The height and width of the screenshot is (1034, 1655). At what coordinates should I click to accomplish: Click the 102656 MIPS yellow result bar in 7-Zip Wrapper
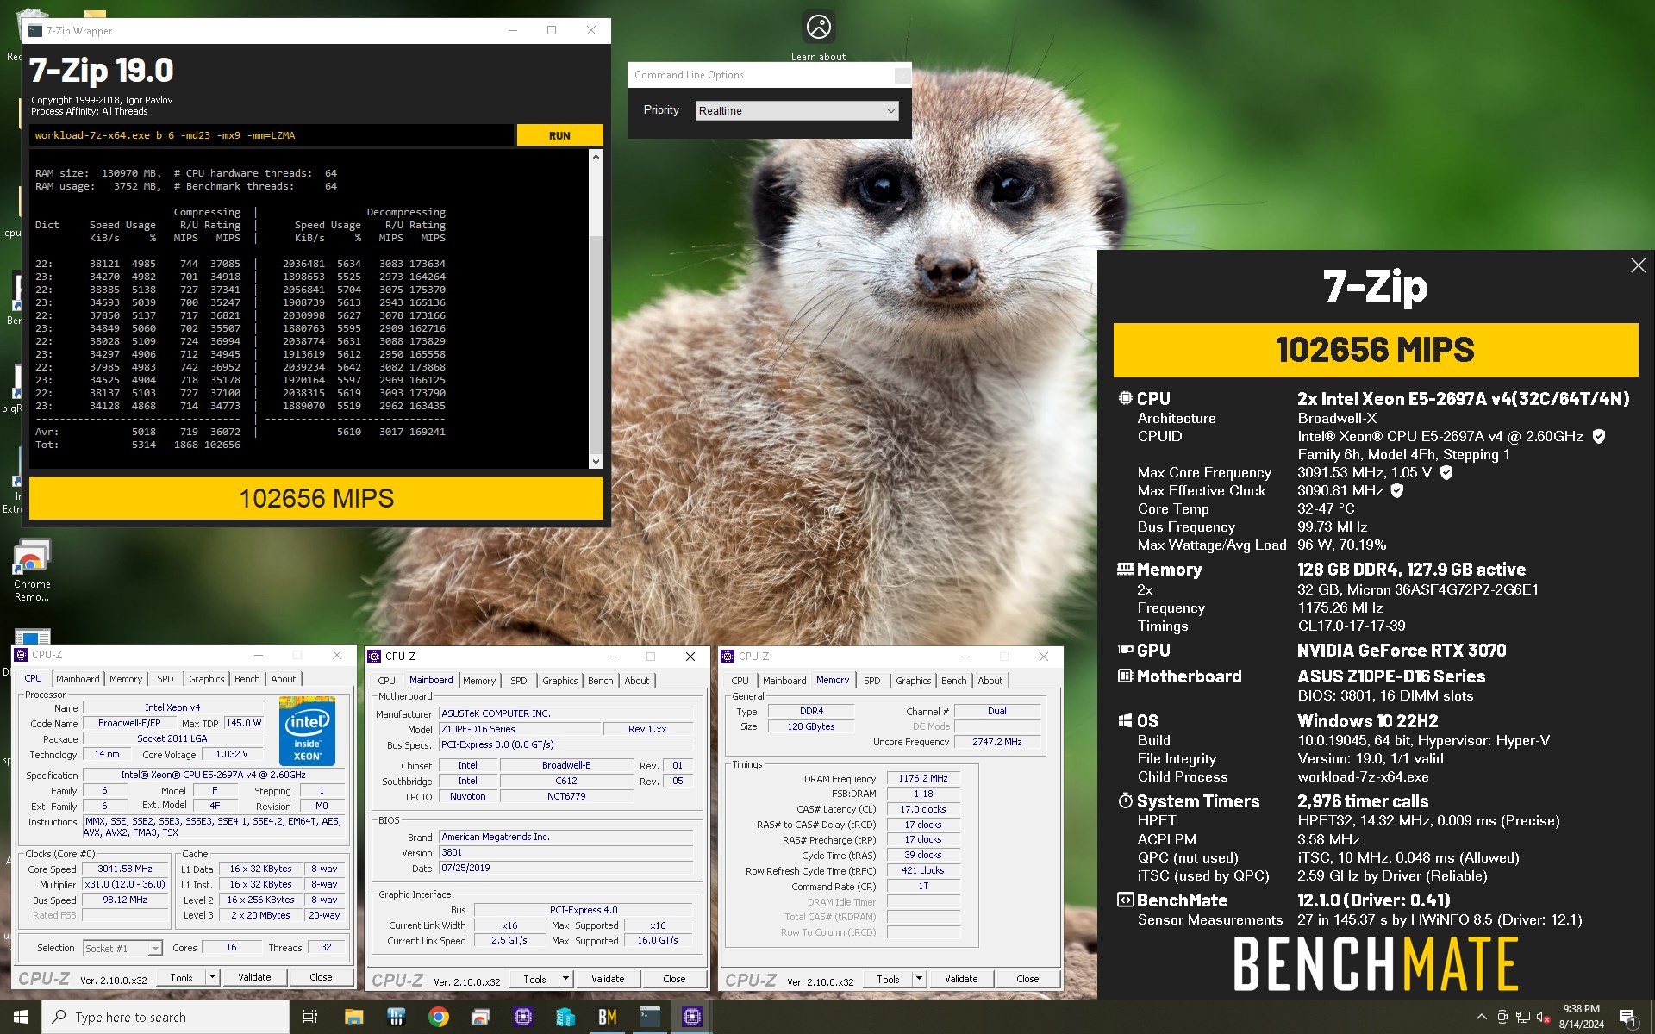tap(316, 498)
